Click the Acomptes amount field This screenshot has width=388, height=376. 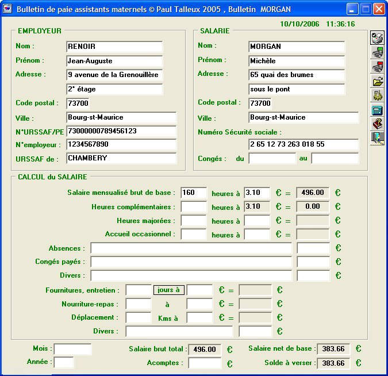pyautogui.click(x=205, y=363)
